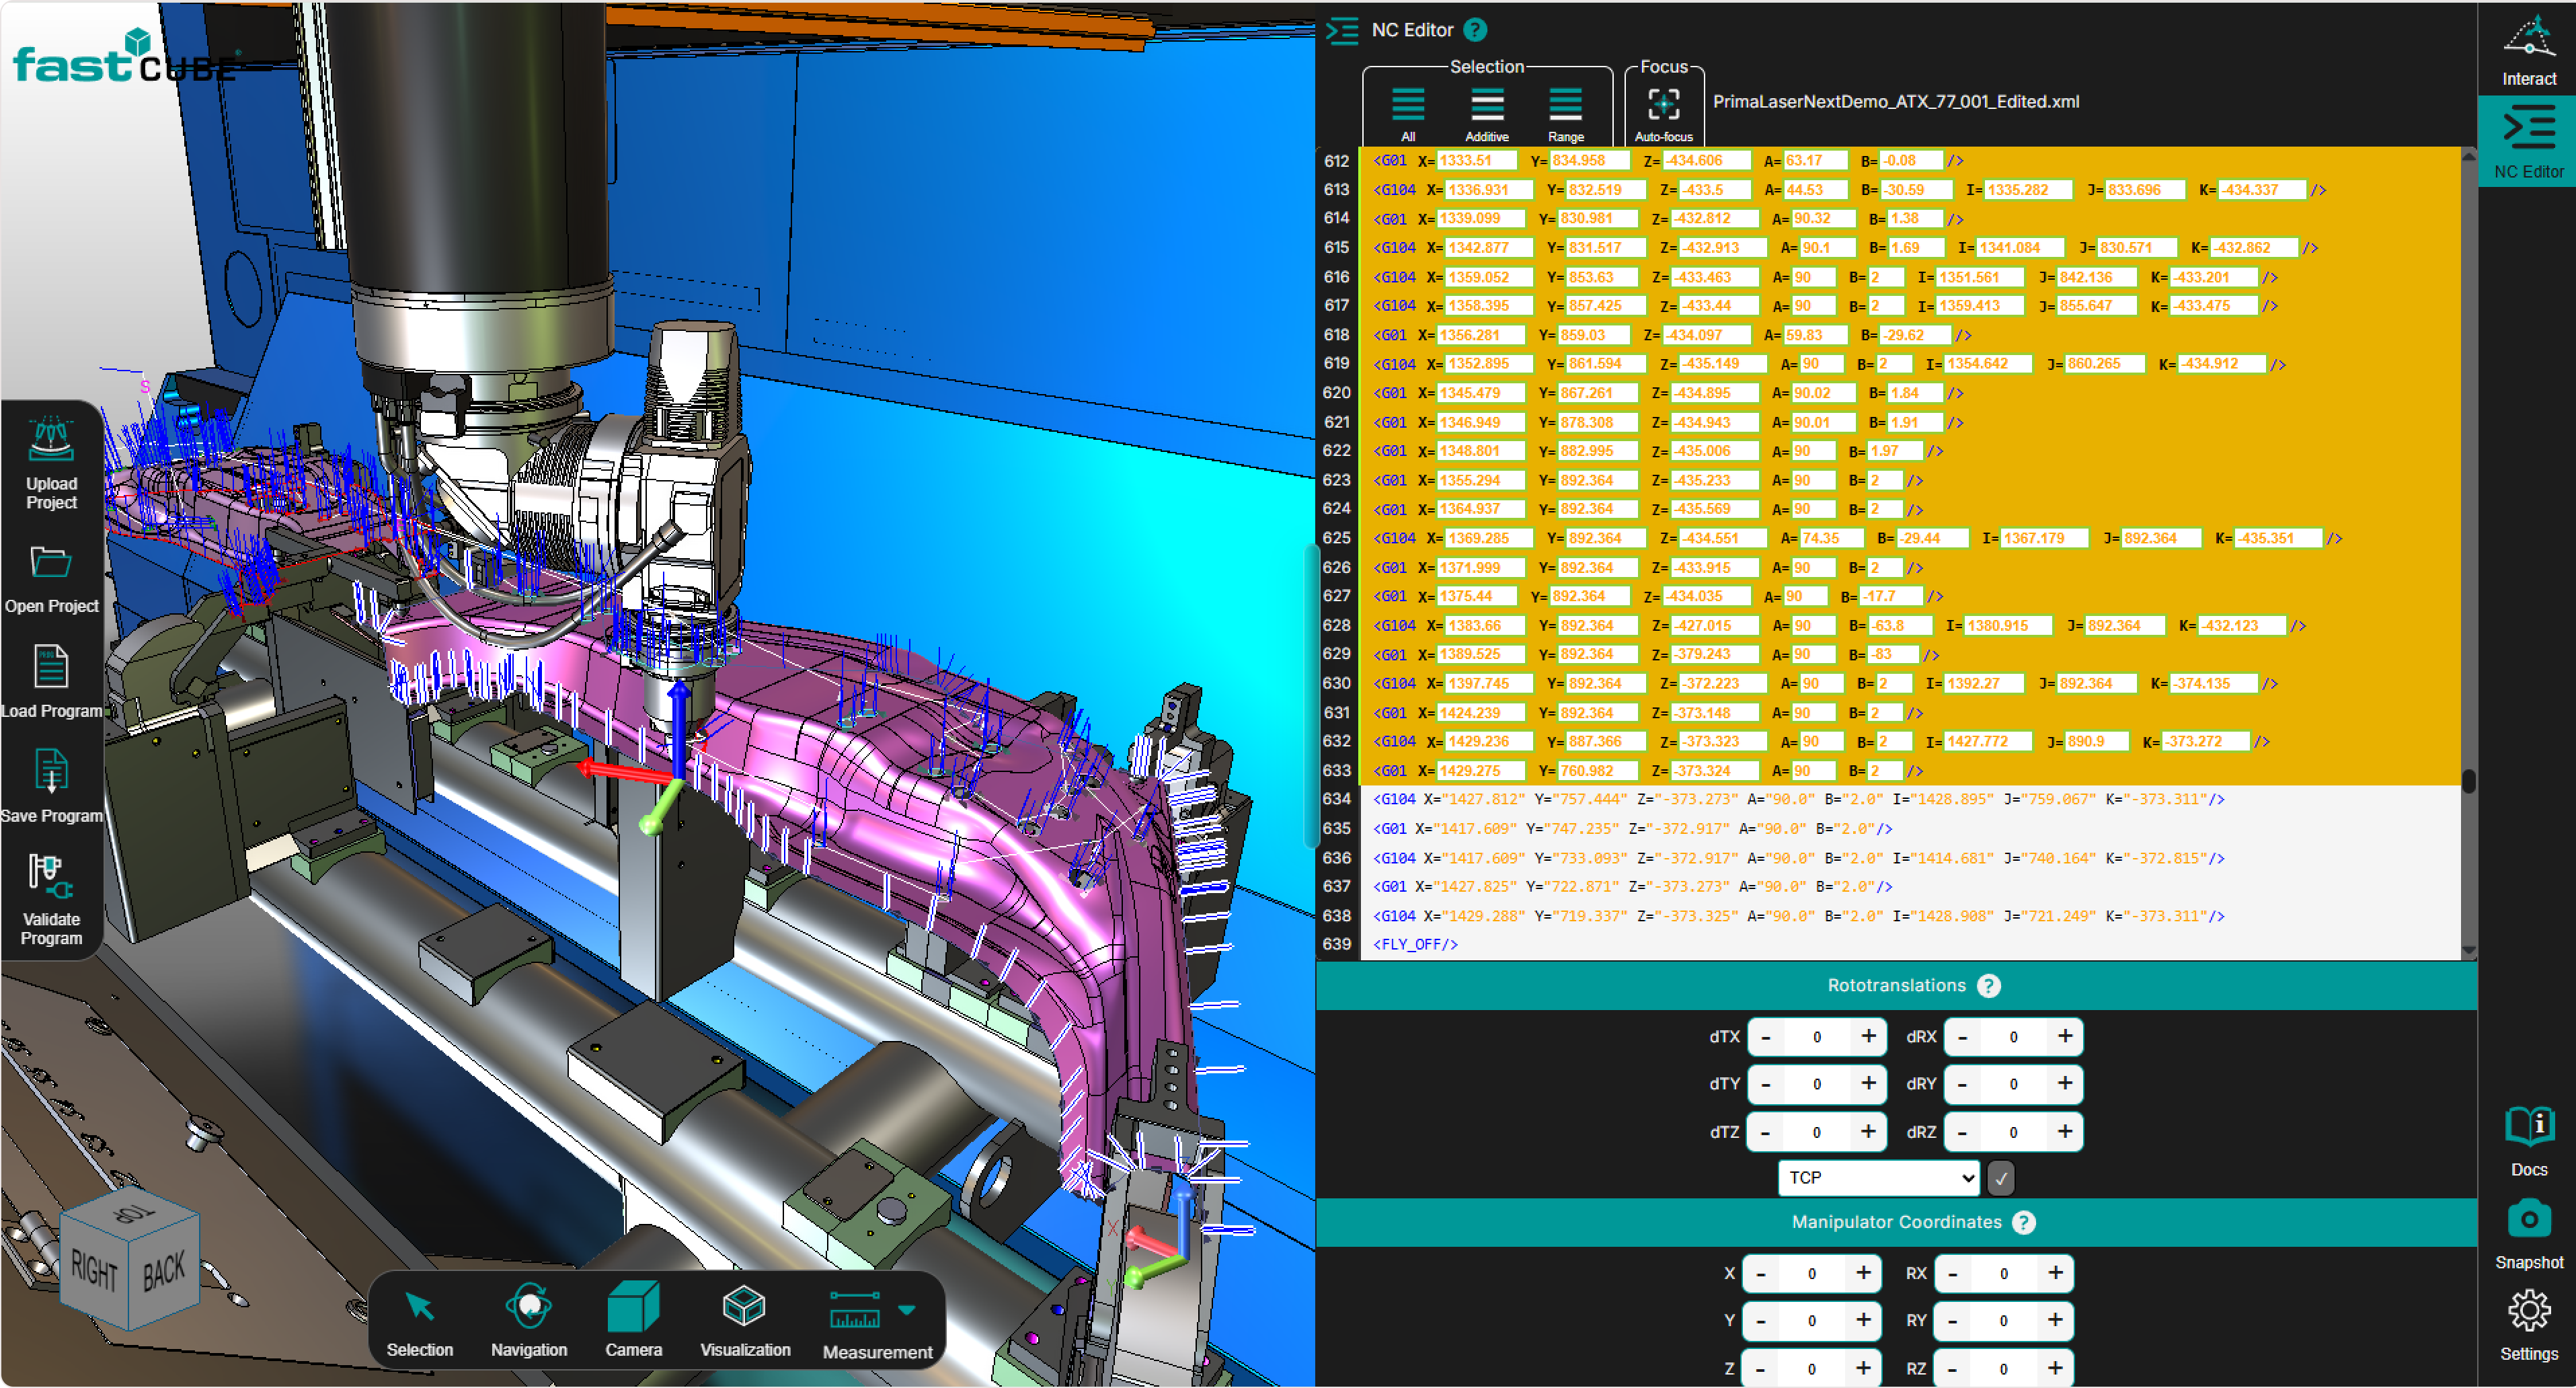The width and height of the screenshot is (2576, 1388).
Task: Select the Camera tool in bottom toolbar
Action: (633, 1307)
